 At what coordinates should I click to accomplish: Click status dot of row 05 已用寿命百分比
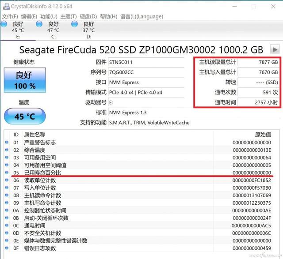tap(7, 173)
